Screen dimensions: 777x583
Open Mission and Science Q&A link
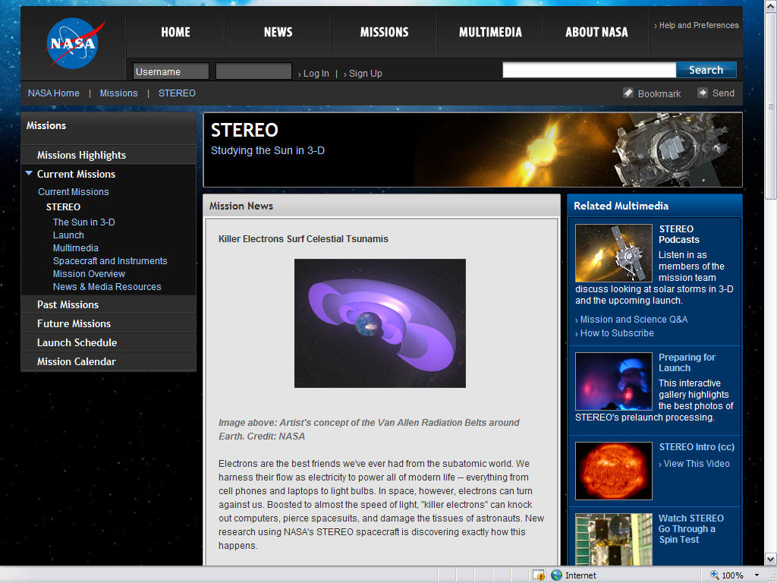[x=634, y=320]
